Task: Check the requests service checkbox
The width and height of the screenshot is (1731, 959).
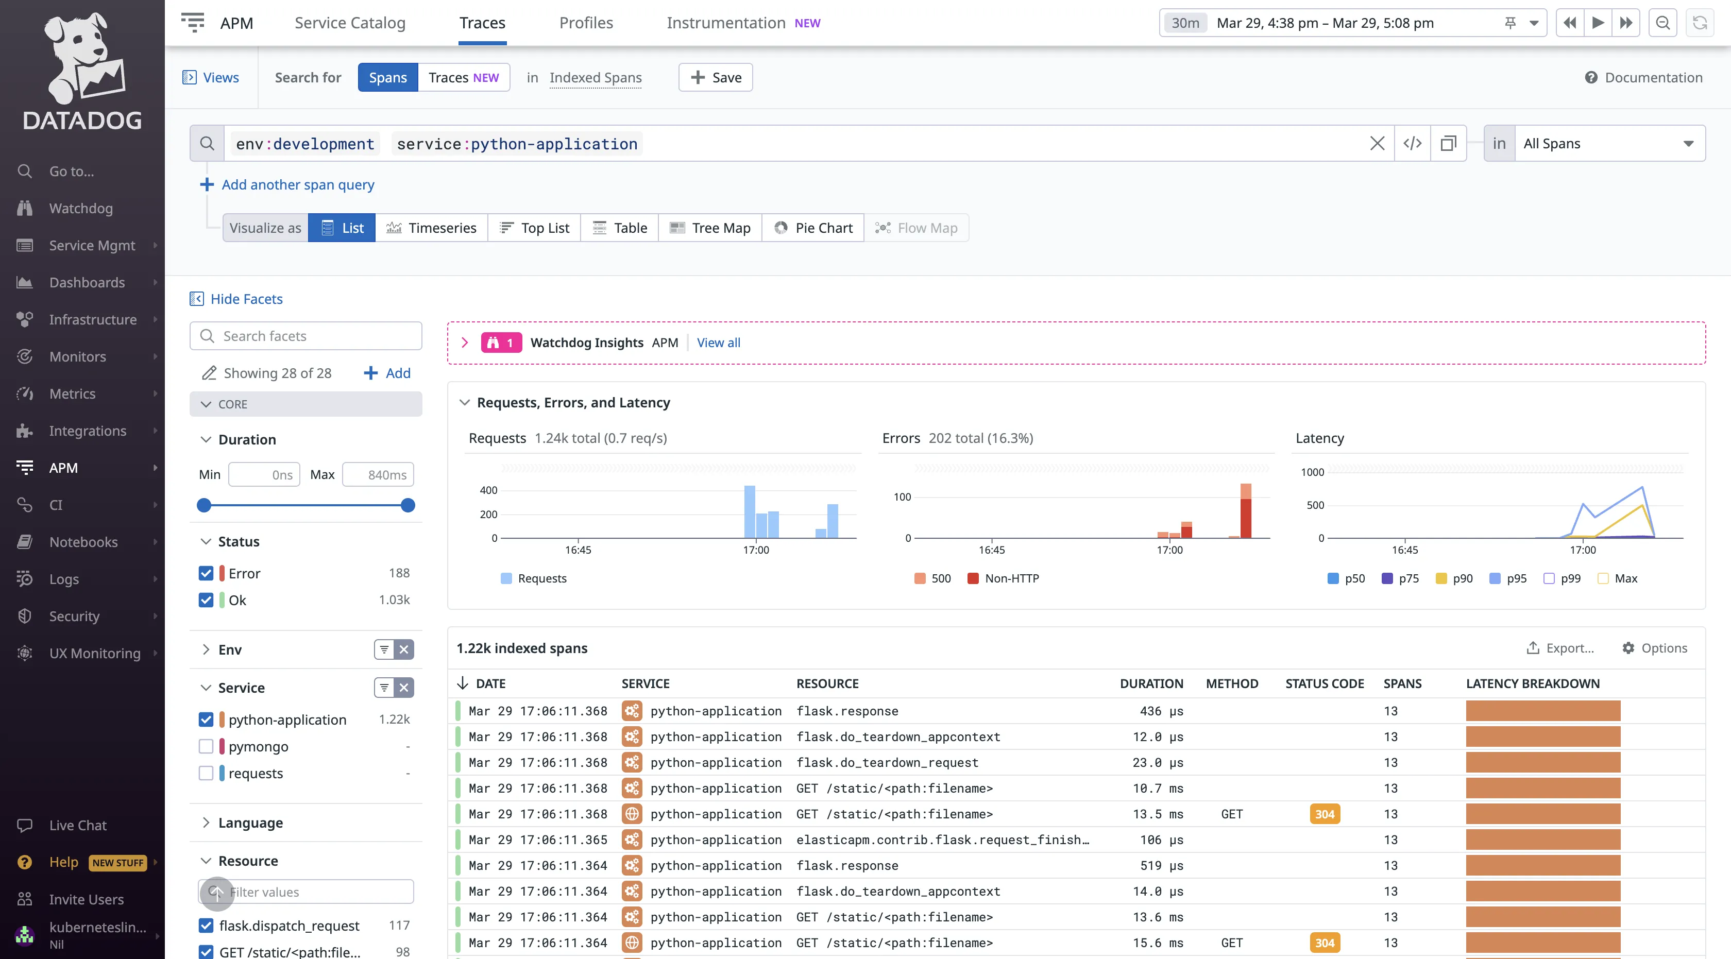Action: tap(206, 773)
